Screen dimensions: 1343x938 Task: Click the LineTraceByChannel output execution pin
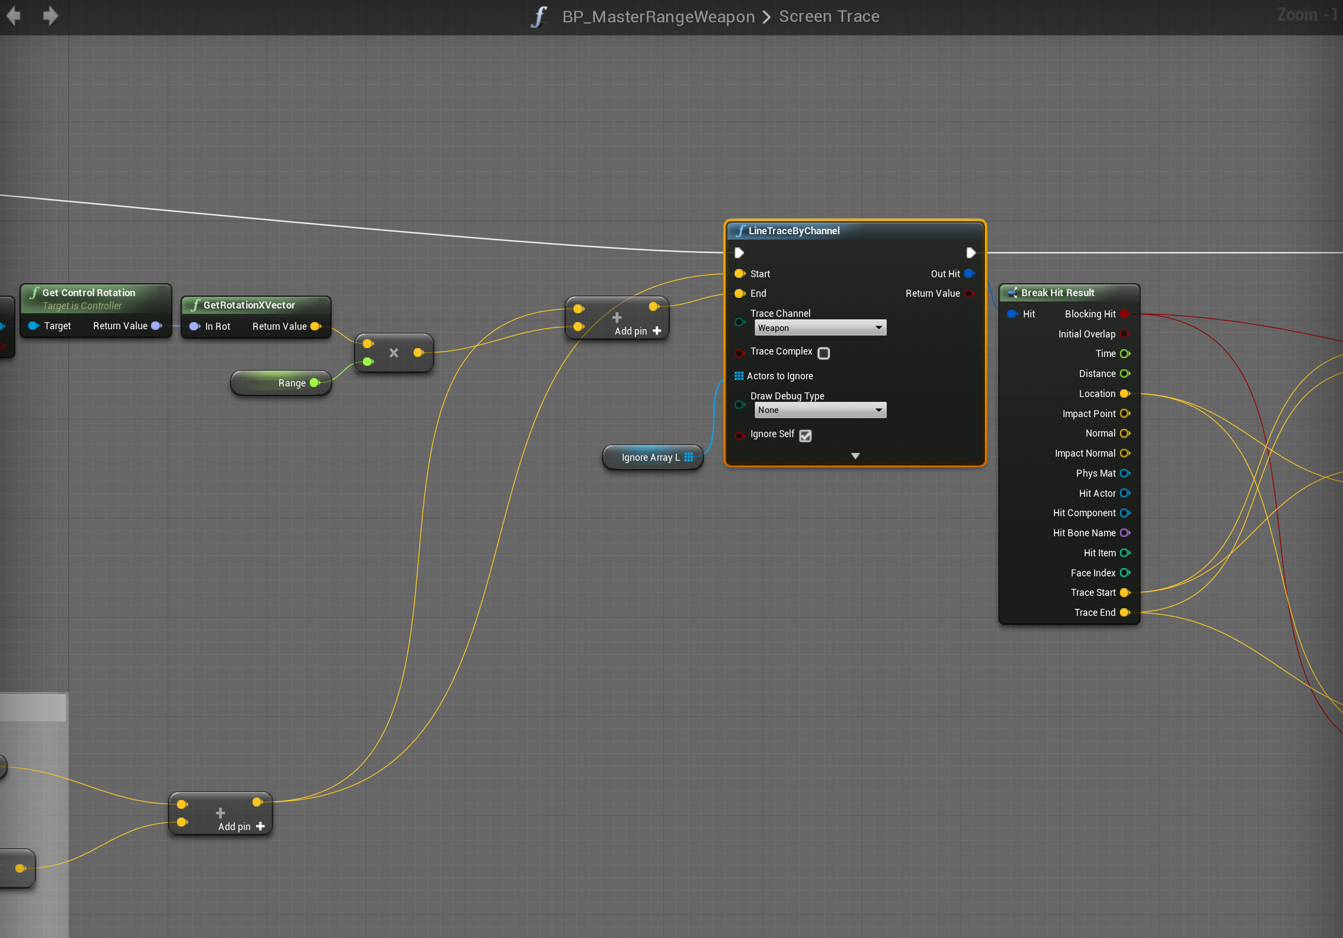pyautogui.click(x=971, y=253)
